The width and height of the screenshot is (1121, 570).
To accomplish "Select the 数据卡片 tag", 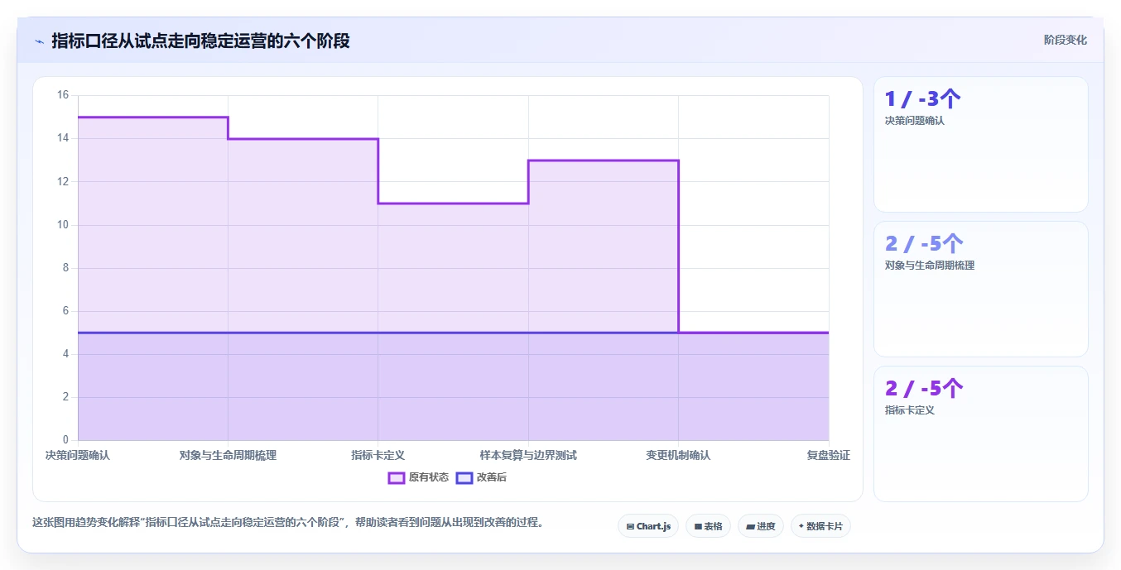I will click(820, 526).
